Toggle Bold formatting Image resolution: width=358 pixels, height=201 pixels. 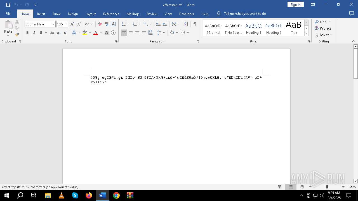tap(27, 33)
